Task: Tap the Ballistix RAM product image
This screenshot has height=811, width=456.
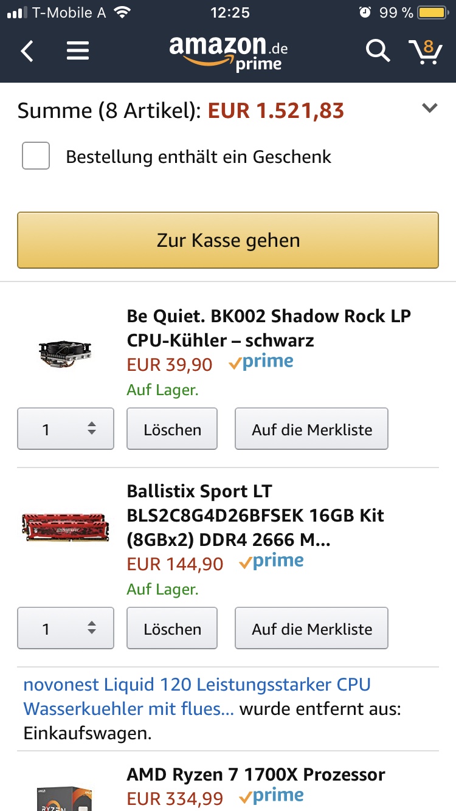Action: 64,528
